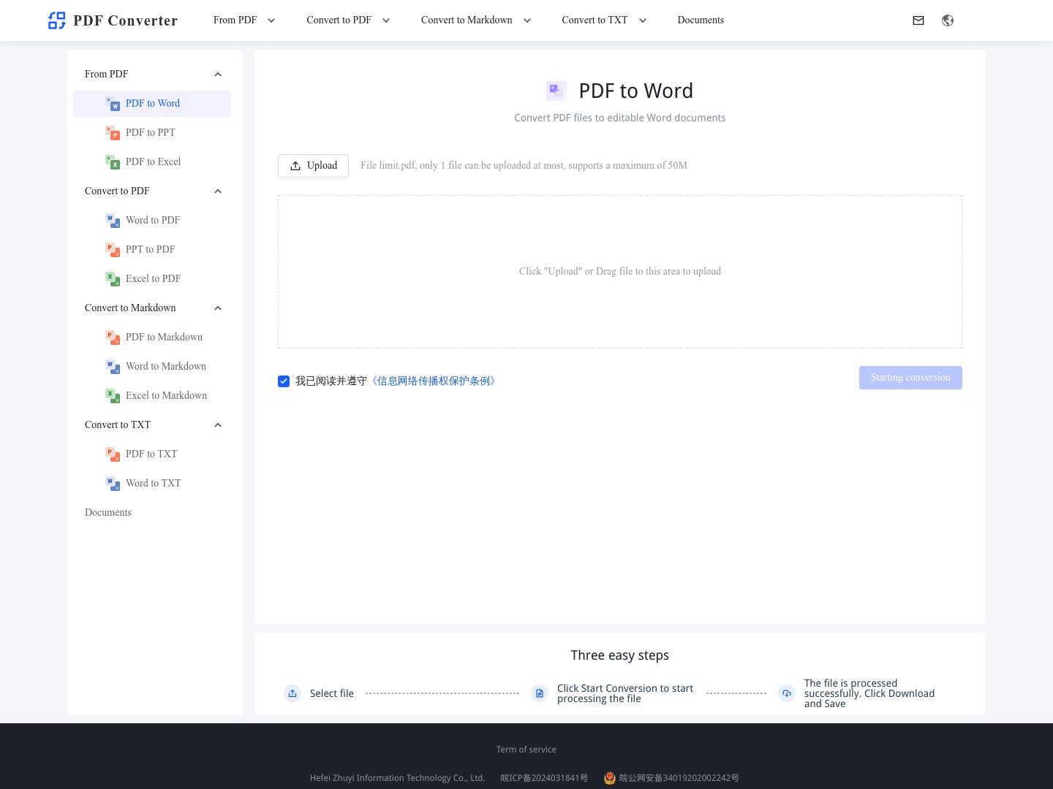1053x789 pixels.
Task: Select Word to TXT in sidebar
Action: coord(152,484)
